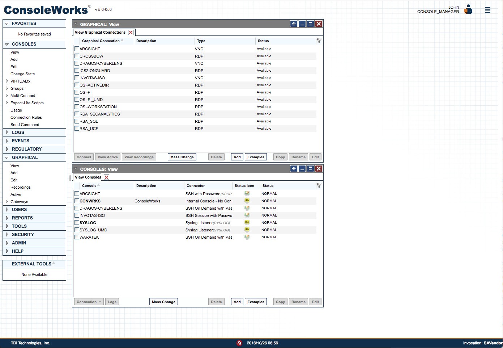Select the CONWRKS console checkbox
The height and width of the screenshot is (348, 503).
(77, 201)
